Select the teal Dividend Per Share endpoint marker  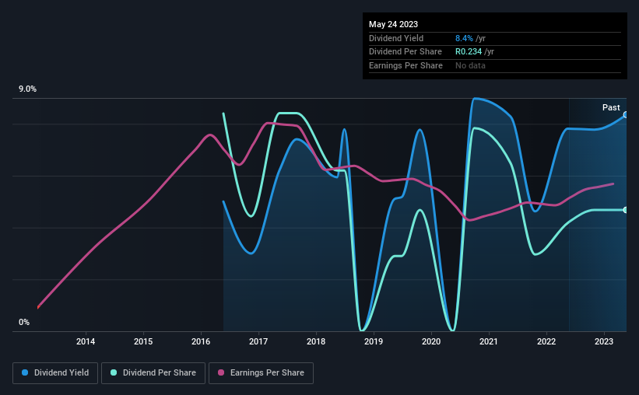coord(625,210)
